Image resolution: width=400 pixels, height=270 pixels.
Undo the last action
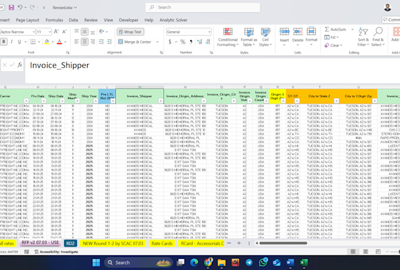tap(20, 8)
